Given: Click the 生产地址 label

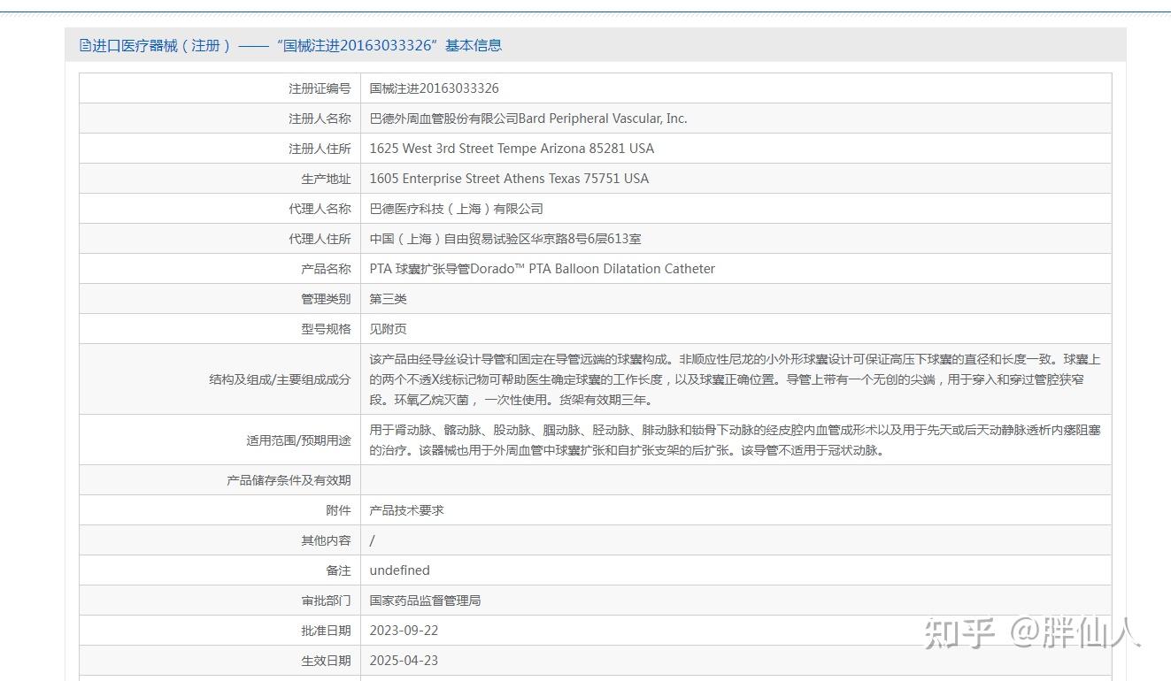Looking at the screenshot, I should [x=326, y=179].
